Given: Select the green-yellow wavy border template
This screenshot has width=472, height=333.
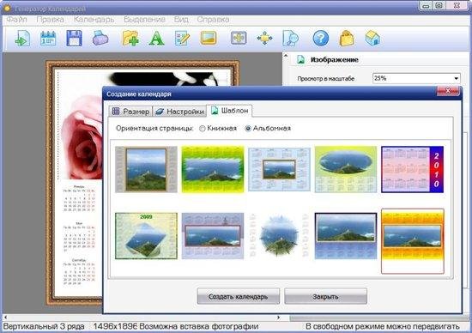Looking at the screenshot, I should point(213,169).
